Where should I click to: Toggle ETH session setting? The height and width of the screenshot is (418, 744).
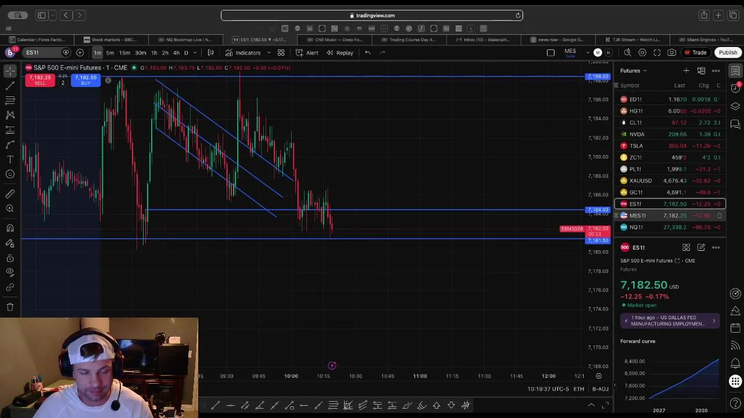(x=578, y=389)
